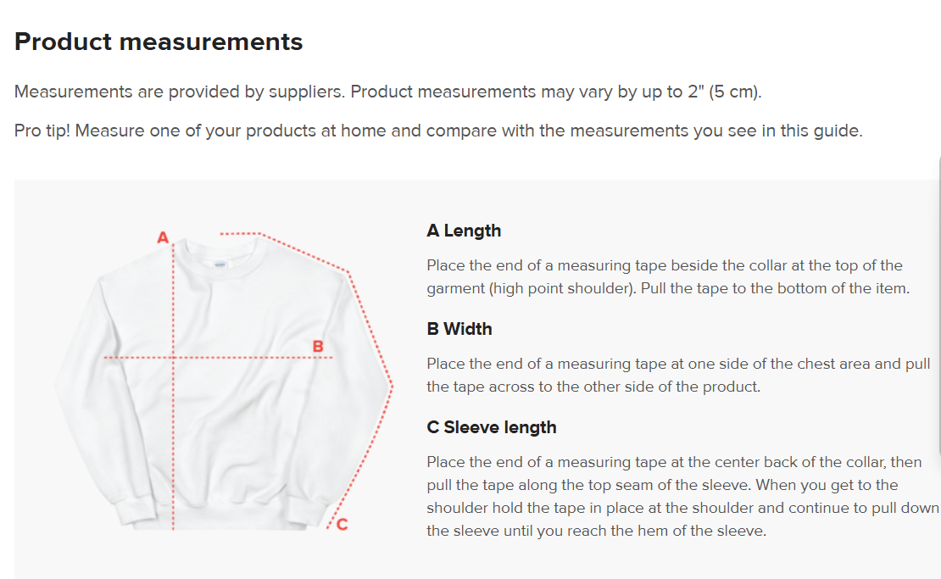The height and width of the screenshot is (579, 941).
Task: Select the "Product measurements" heading
Action: (x=159, y=42)
